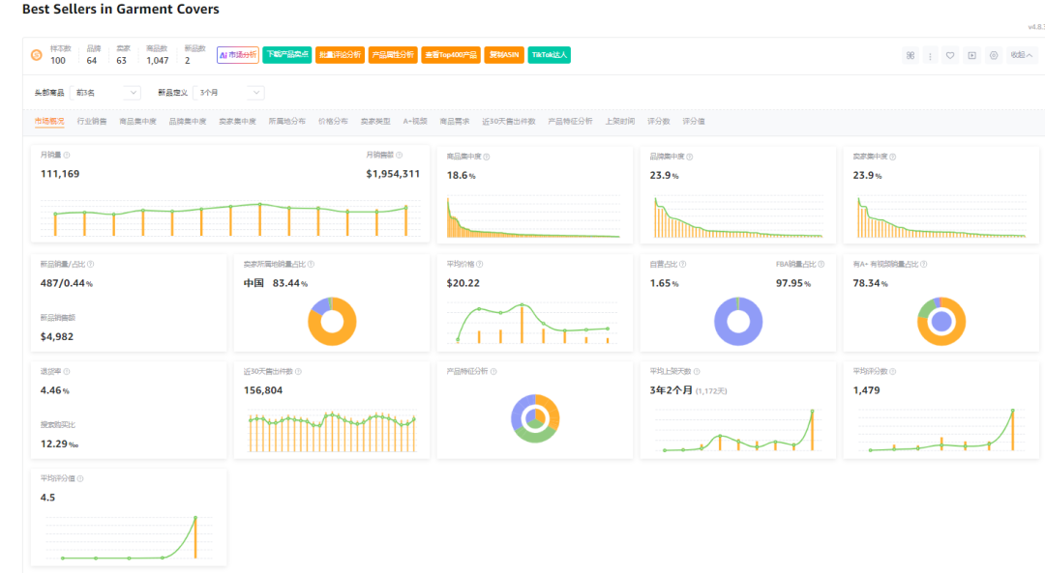The width and height of the screenshot is (1045, 573).
Task: Open the video tutorial play icon
Action: (972, 55)
